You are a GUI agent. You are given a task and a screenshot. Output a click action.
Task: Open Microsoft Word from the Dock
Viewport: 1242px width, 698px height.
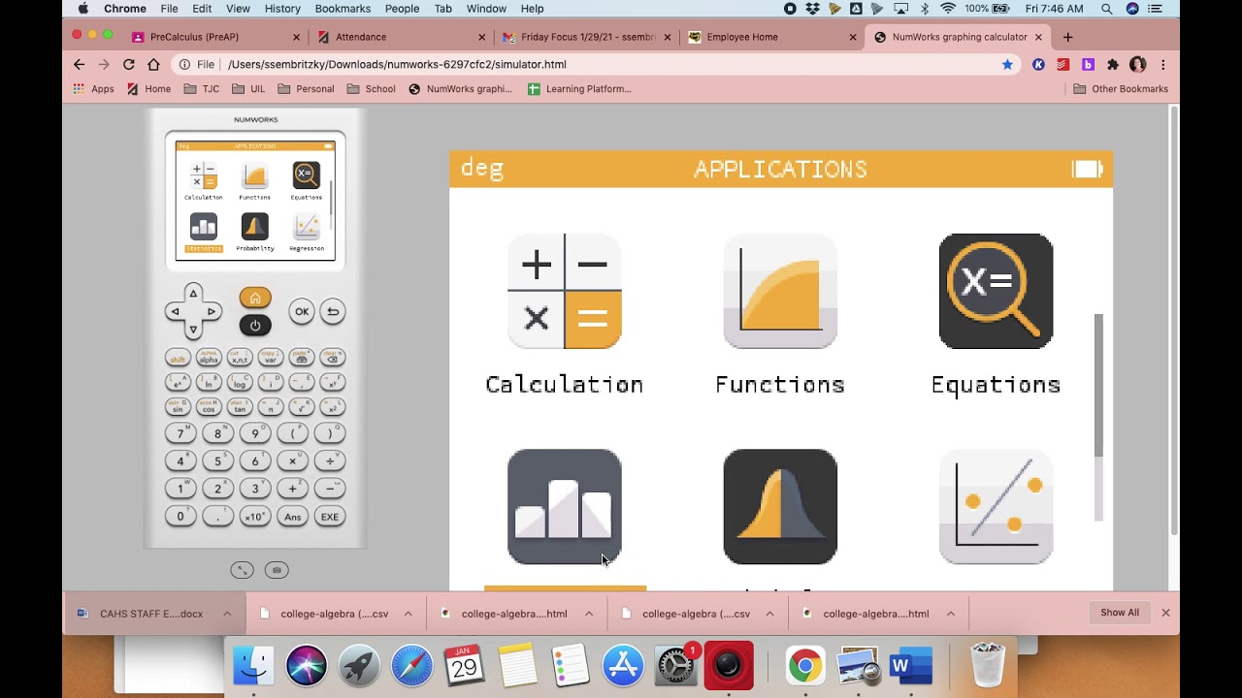click(910, 666)
